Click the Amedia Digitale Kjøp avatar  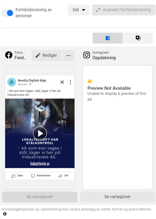11,82
